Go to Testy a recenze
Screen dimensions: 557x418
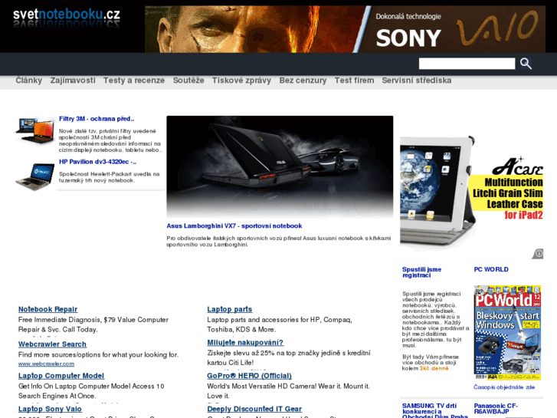tap(134, 81)
